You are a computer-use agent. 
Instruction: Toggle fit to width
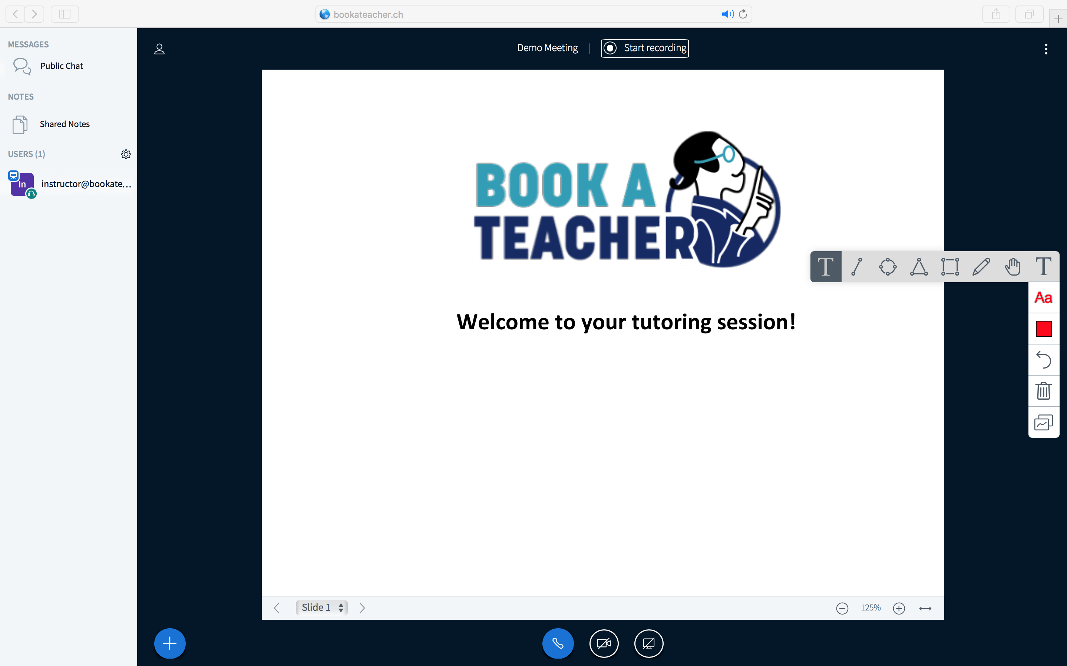(925, 608)
